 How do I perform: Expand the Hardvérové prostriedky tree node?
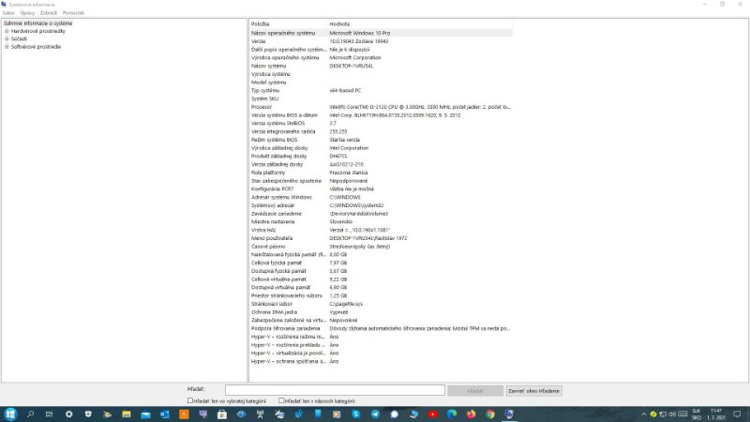pos(7,31)
